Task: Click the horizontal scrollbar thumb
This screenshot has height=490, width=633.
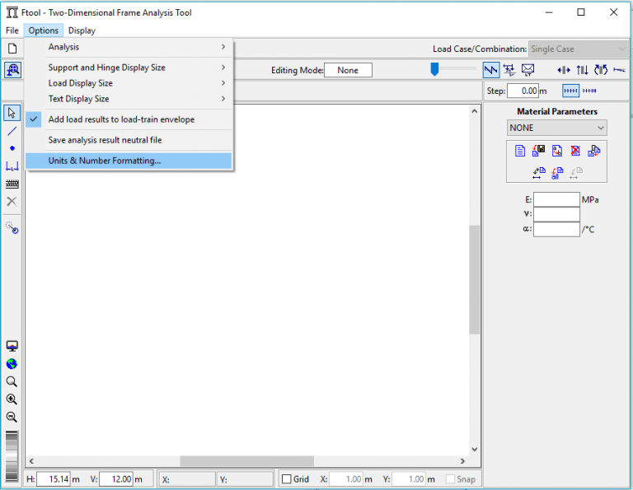Action: [x=246, y=461]
